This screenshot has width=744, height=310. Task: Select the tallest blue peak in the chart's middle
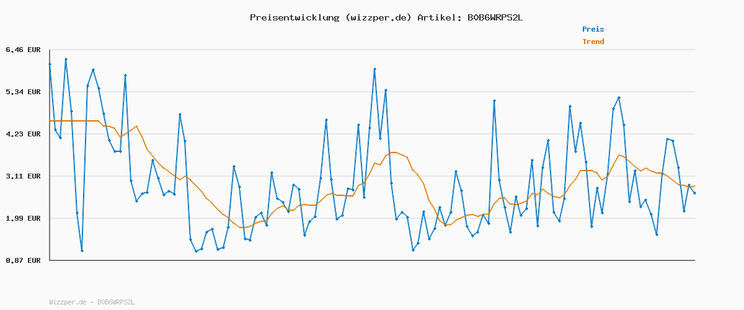click(374, 69)
